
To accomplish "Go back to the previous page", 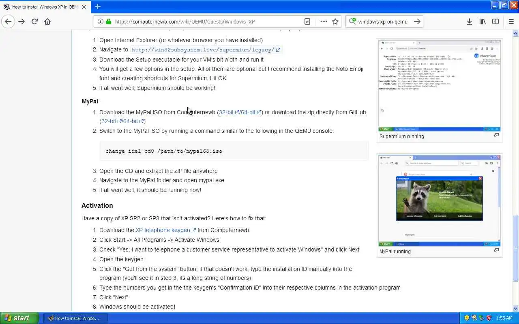I will [x=8, y=21].
